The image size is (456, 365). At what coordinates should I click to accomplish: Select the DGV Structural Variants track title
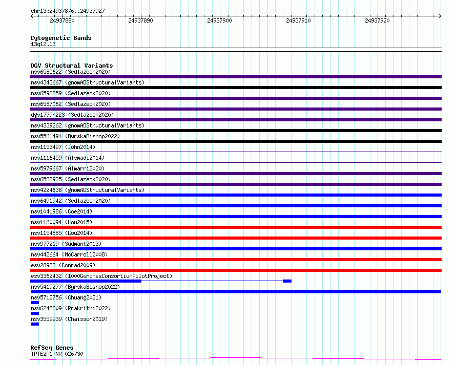click(x=72, y=66)
